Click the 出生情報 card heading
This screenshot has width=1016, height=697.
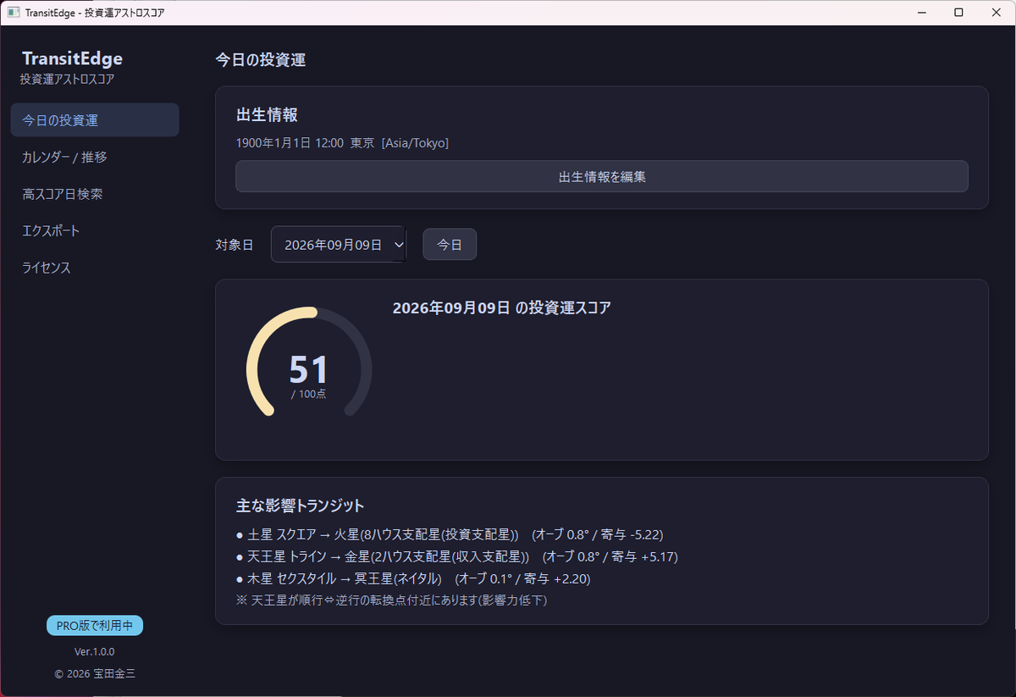pyautogui.click(x=267, y=115)
